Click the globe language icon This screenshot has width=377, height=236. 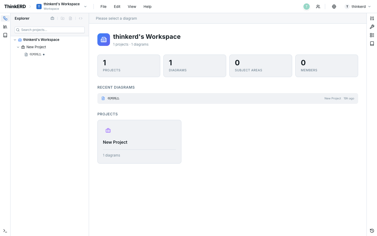click(x=334, y=7)
